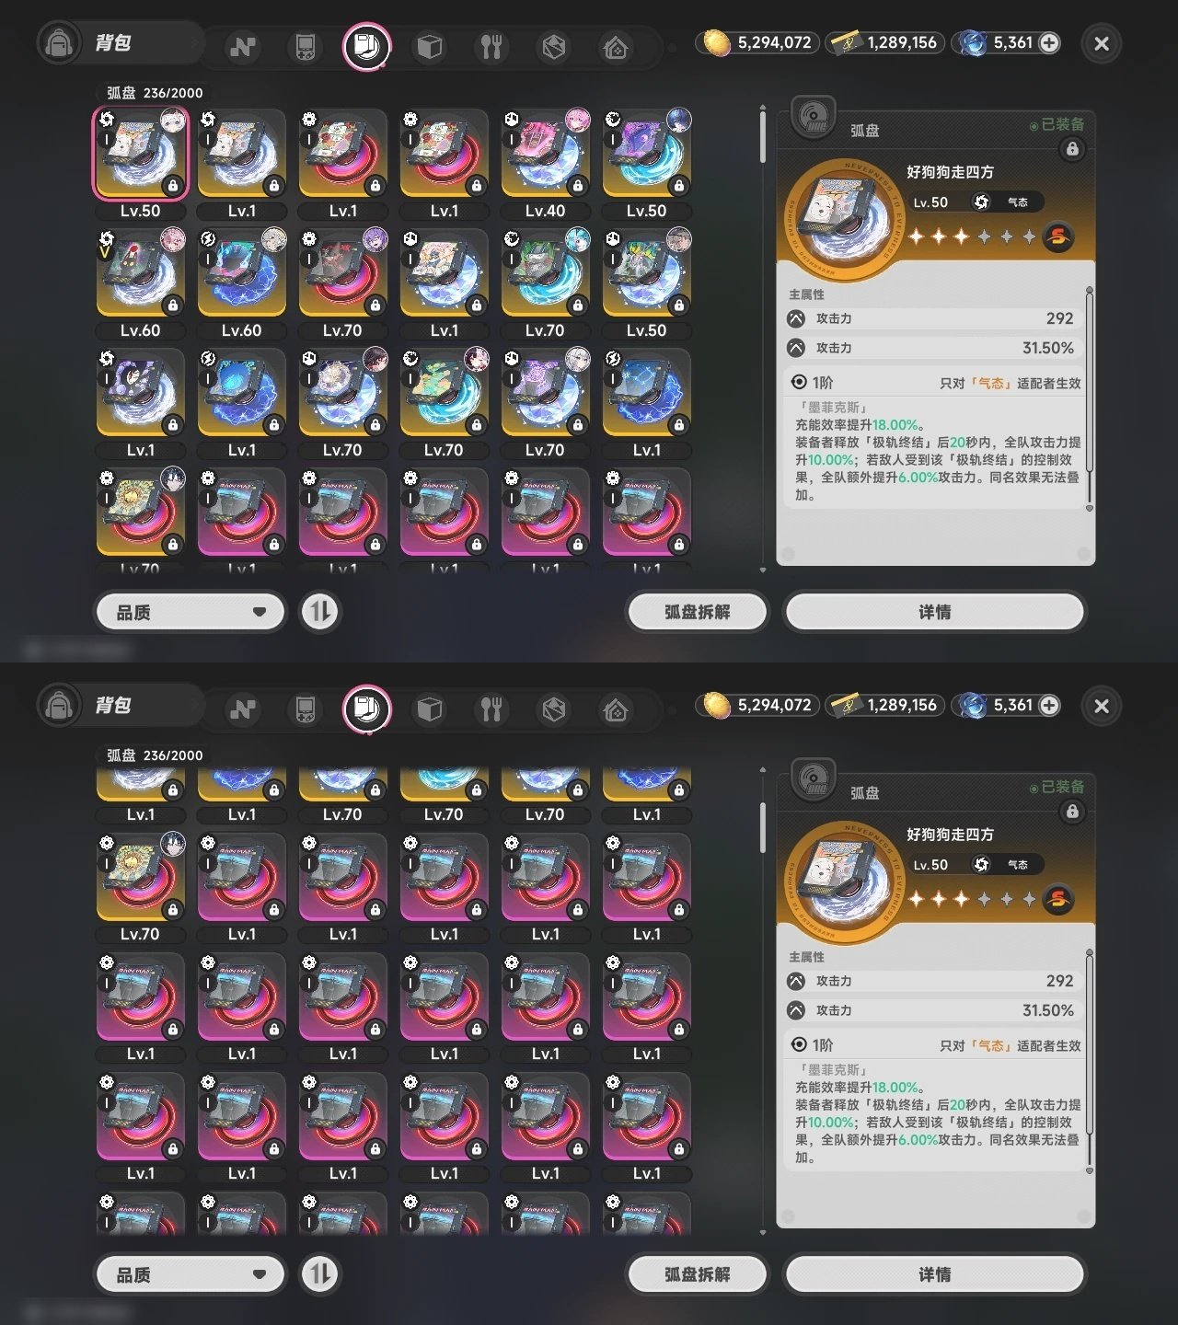Click the description scrollbar in lower detail panel
Screen dimensions: 1178x1325
pos(1090,1060)
